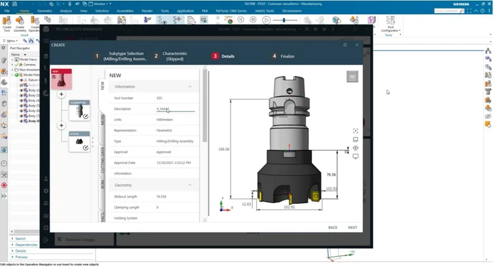
Task: Switch to the Geometry ribbon tab
Action: coord(45,11)
